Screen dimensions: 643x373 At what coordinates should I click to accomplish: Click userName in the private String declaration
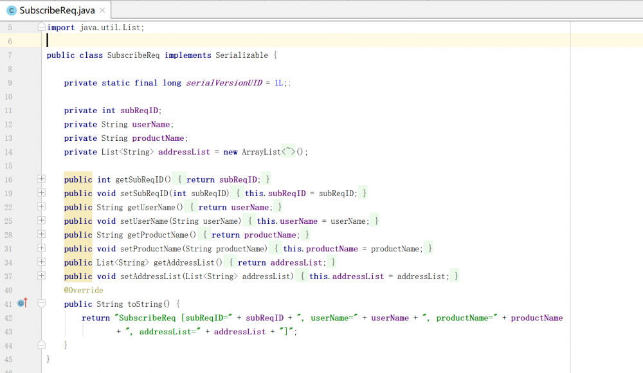click(151, 124)
